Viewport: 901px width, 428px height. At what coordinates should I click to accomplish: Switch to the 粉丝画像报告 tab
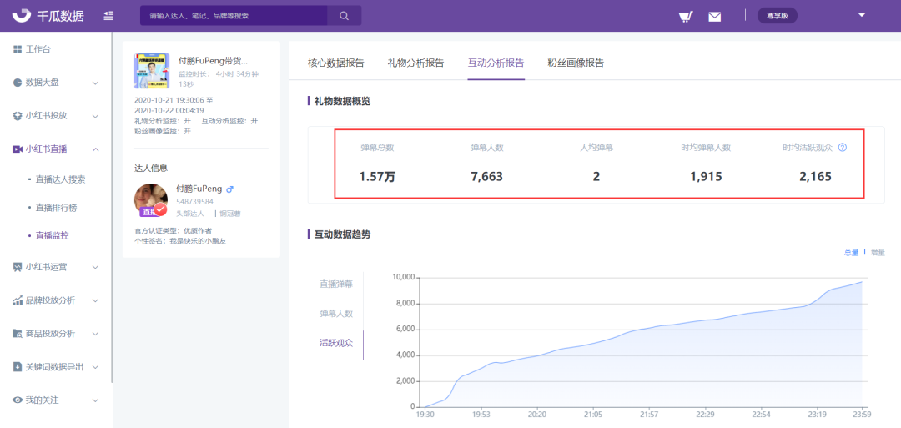[576, 63]
